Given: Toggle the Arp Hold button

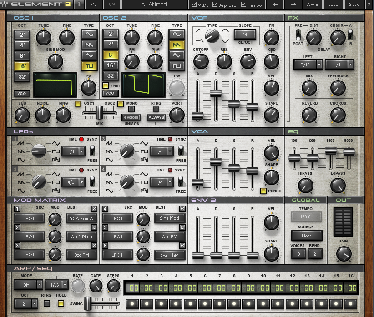Looking at the screenshot, I should tap(61, 303).
